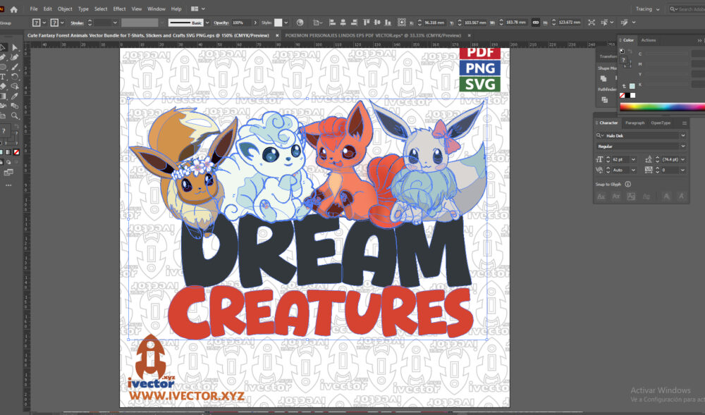This screenshot has height=415, width=705.
Task: Toggle constrain width and height proportions
Action: point(536,23)
